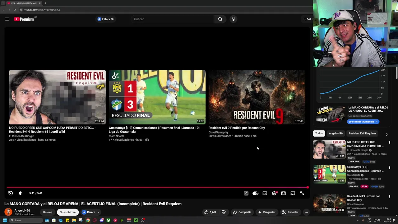Viewport: 398px width, 224px height.
Task: Clip the video with the Recortar scissors
Action: pyautogui.click(x=290, y=212)
